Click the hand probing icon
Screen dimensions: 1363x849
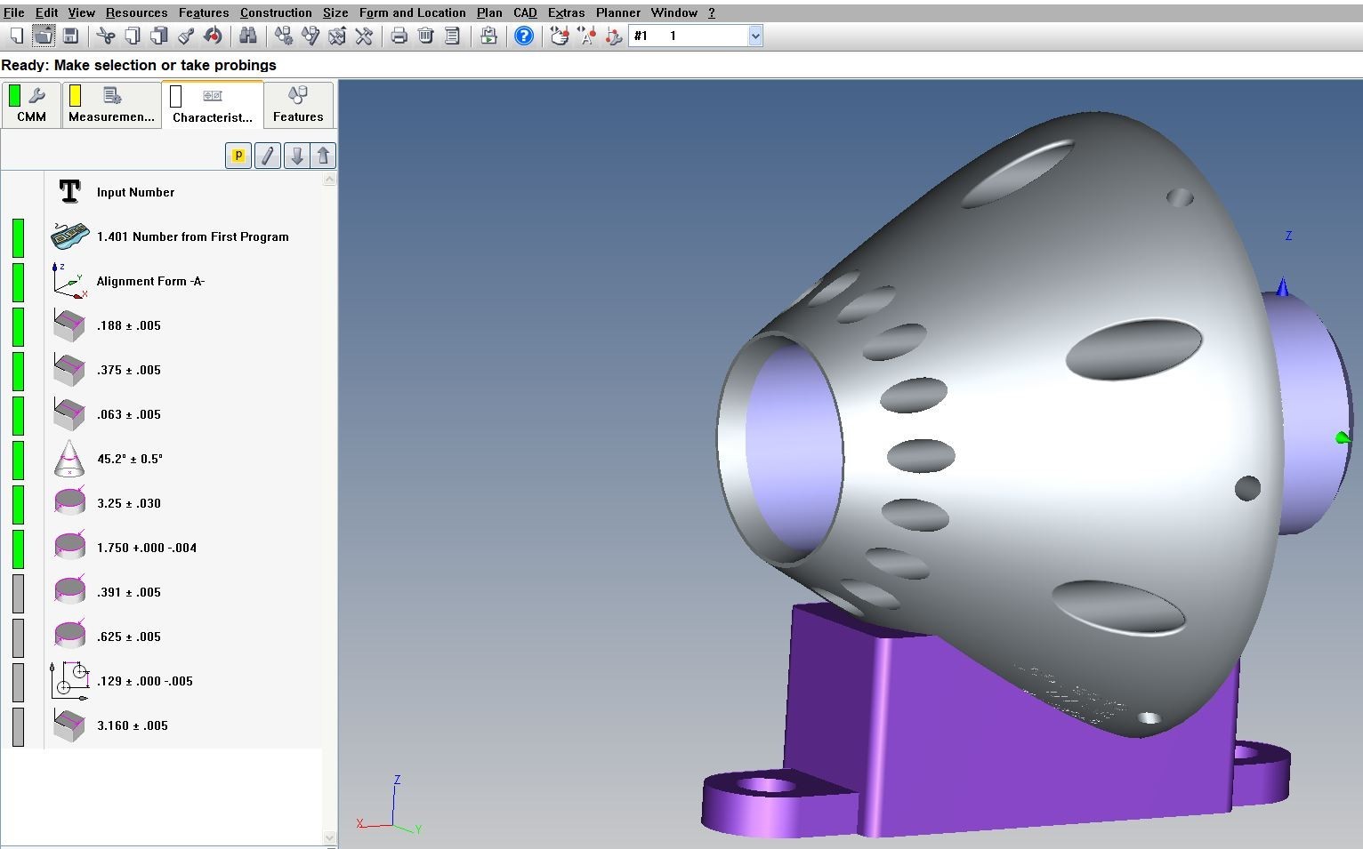(560, 36)
